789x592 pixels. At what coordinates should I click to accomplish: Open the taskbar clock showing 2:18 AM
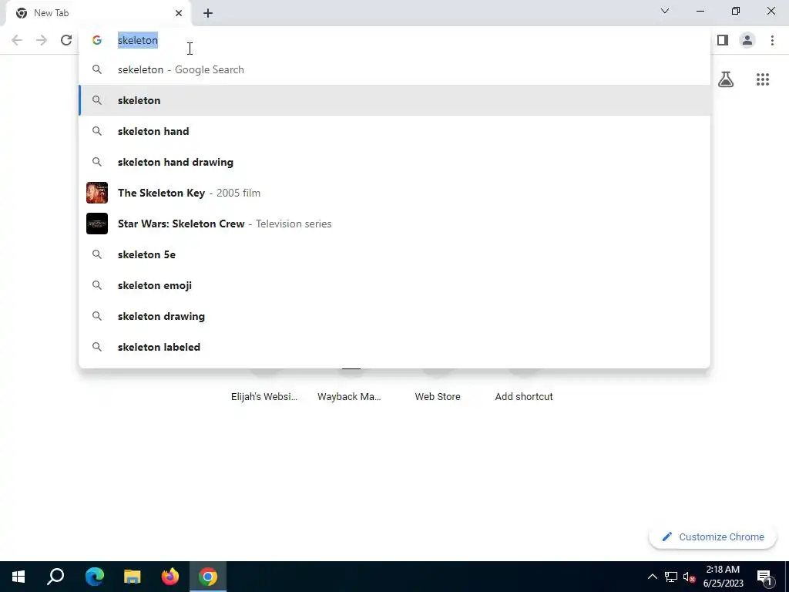(x=723, y=577)
